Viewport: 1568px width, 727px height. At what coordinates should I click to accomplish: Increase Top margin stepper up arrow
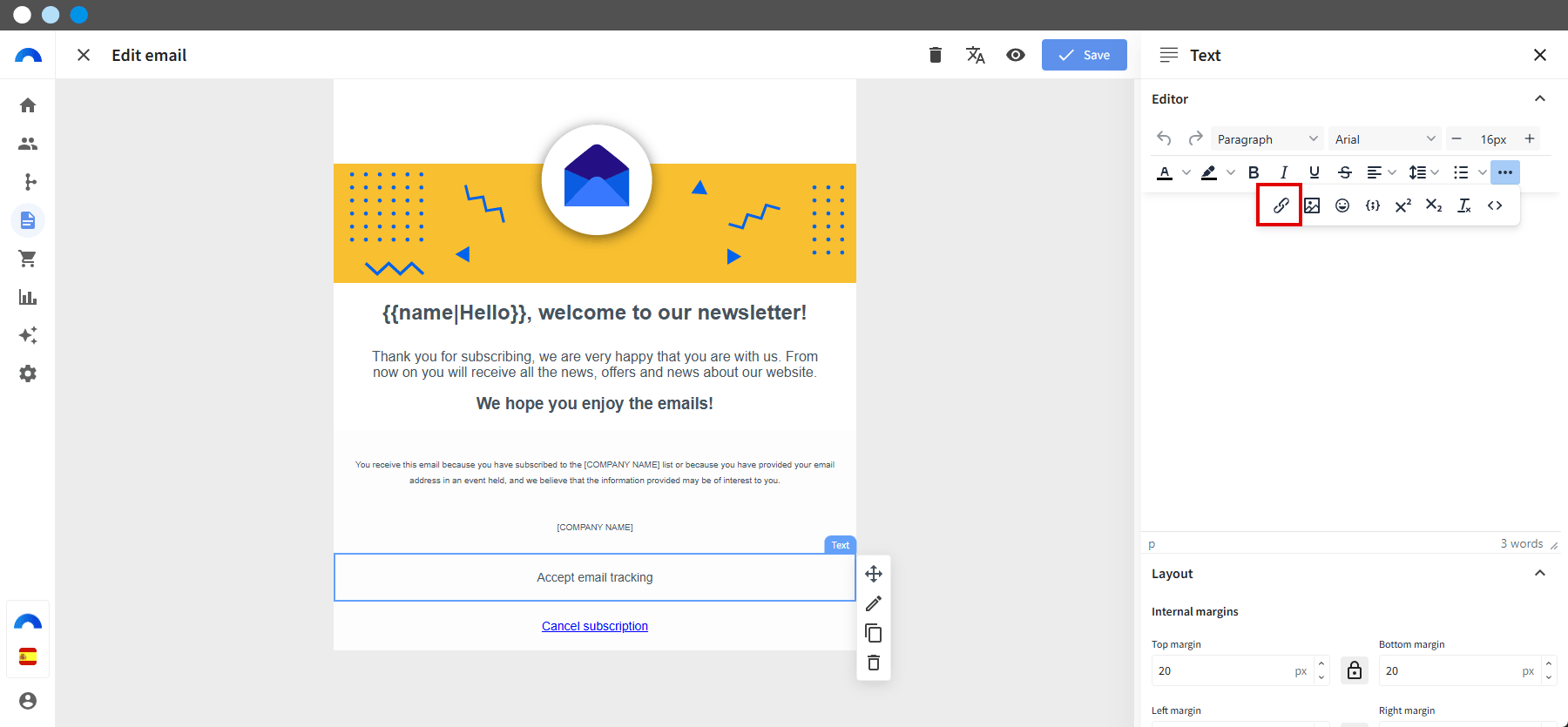pyautogui.click(x=1321, y=663)
